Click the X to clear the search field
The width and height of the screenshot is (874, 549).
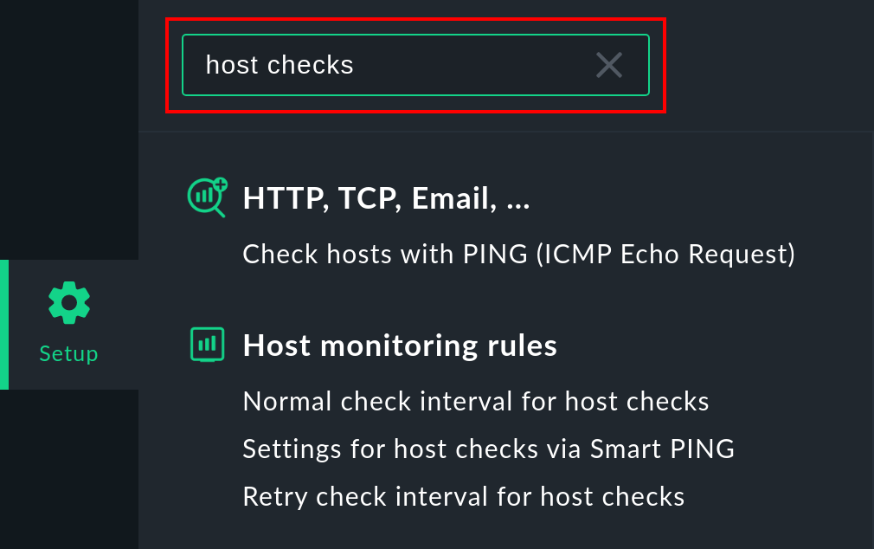[608, 64]
